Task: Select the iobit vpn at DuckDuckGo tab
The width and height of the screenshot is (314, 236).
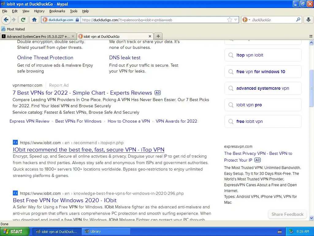Action: pos(115,36)
